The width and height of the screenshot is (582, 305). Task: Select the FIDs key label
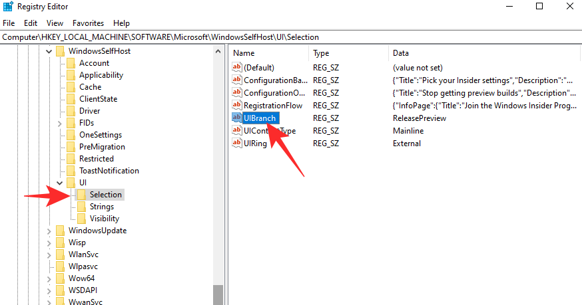pyautogui.click(x=87, y=123)
